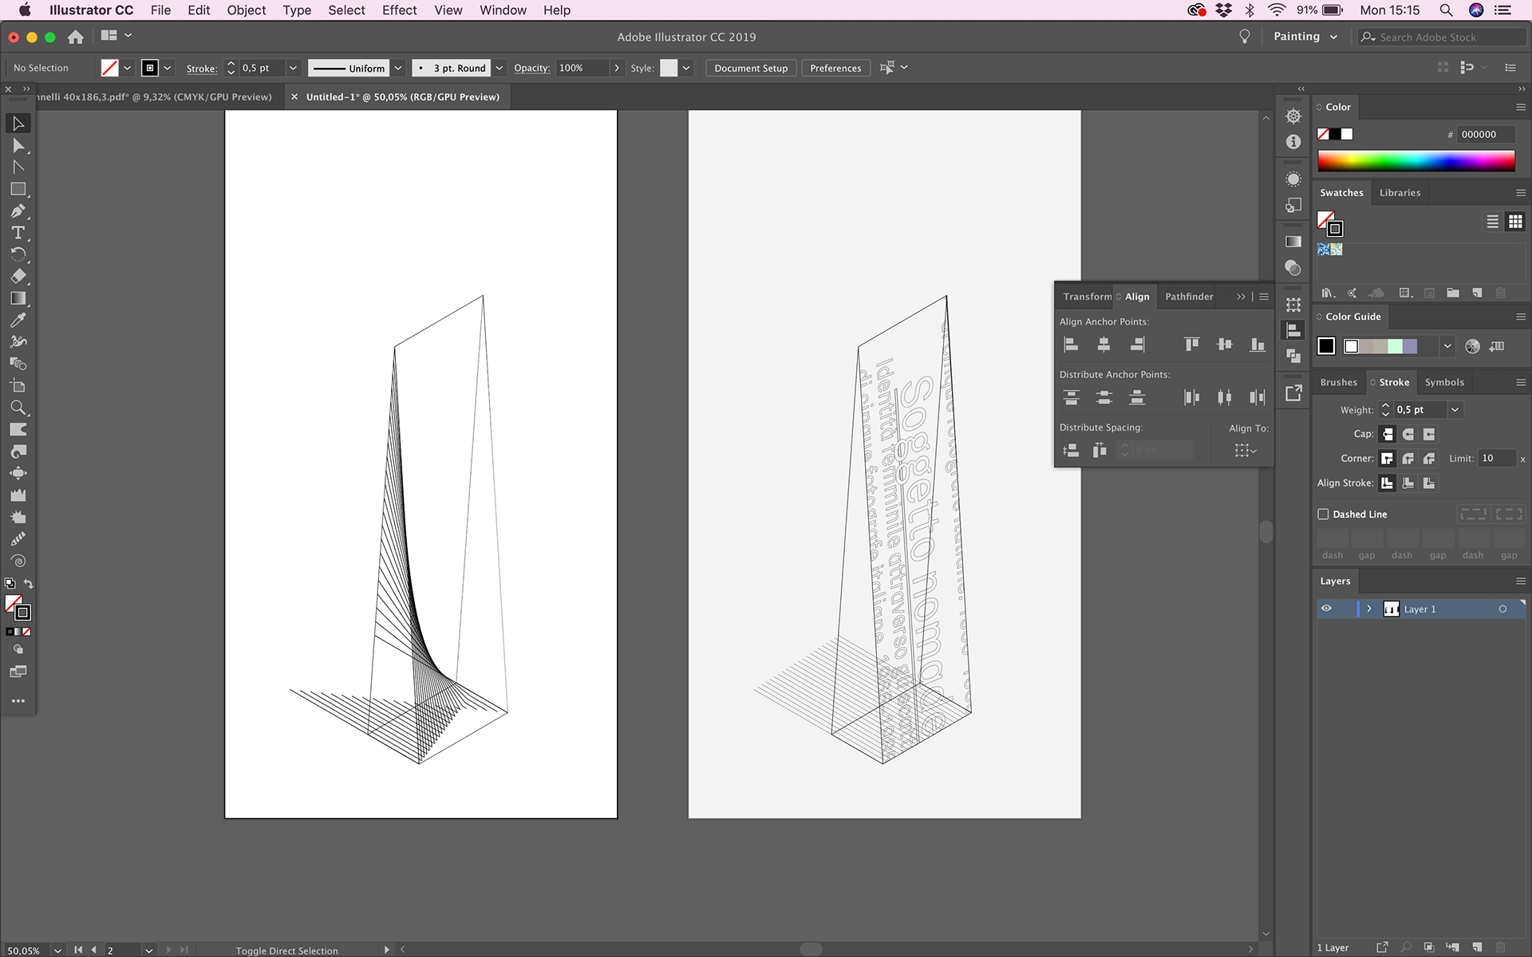Select the Pen tool

tap(18, 211)
